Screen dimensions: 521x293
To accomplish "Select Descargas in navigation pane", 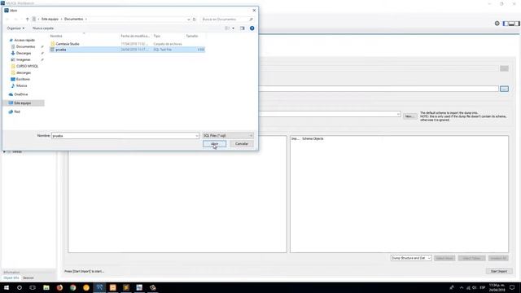I will click(24, 53).
